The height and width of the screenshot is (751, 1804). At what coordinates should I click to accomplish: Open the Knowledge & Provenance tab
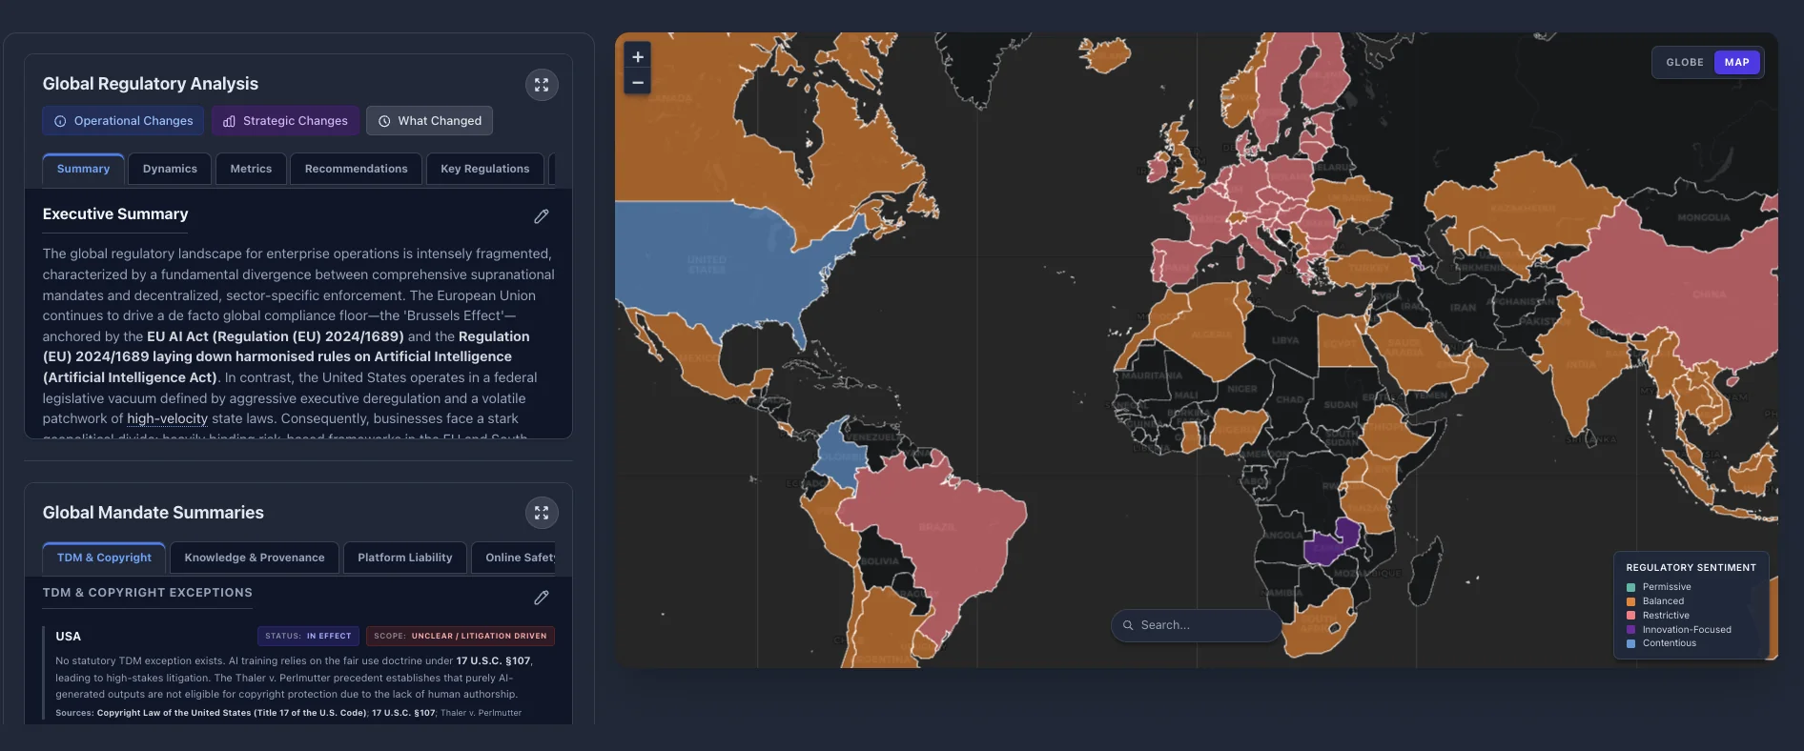(255, 558)
